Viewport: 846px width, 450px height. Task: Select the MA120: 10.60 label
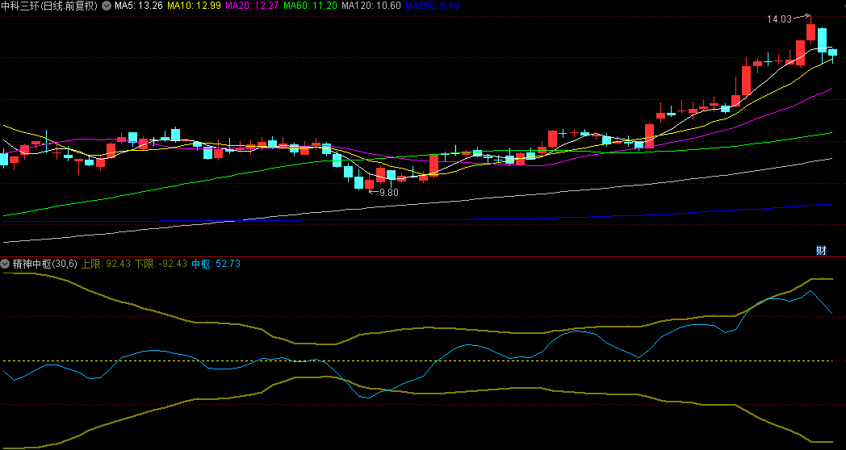tap(371, 6)
